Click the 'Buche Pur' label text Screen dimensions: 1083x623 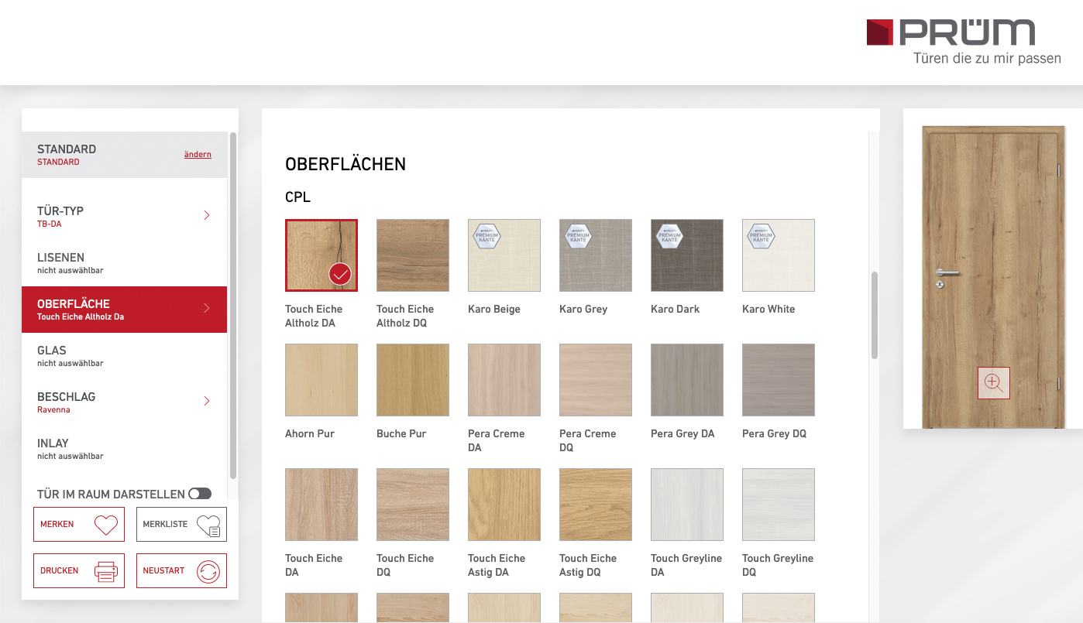[x=401, y=433]
